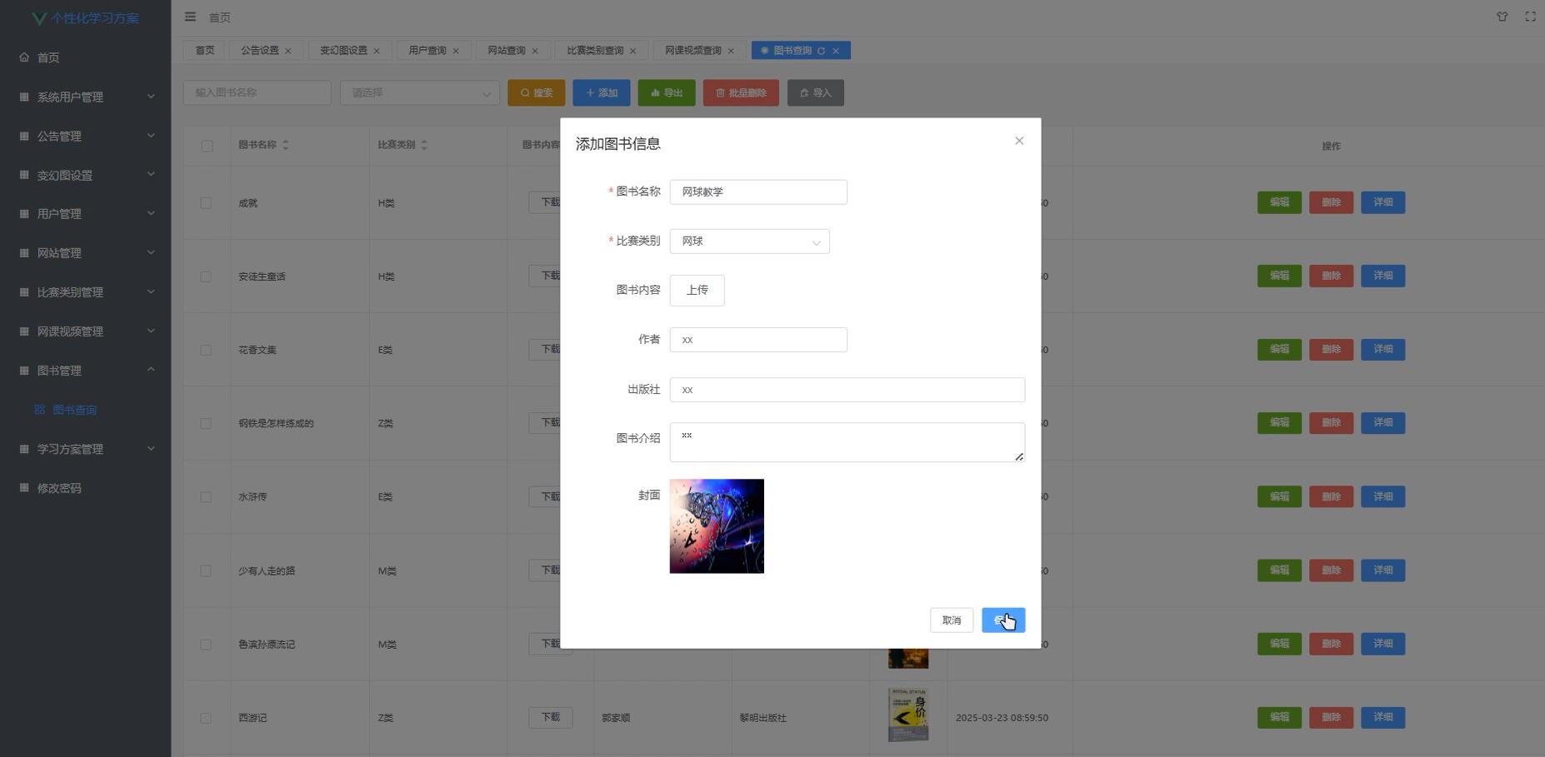Open the search function via the 搜索 icon button
The image size is (1545, 757).
pyautogui.click(x=536, y=92)
